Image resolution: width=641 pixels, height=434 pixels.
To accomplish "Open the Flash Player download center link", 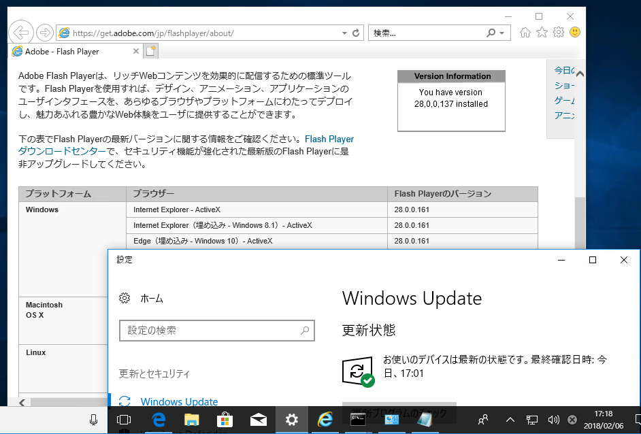I will tap(329, 139).
